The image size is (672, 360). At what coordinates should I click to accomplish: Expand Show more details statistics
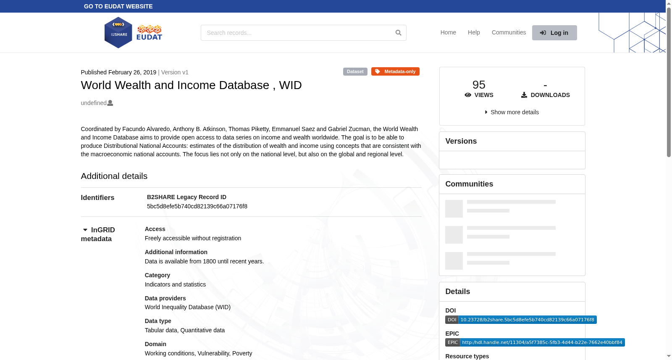(512, 112)
